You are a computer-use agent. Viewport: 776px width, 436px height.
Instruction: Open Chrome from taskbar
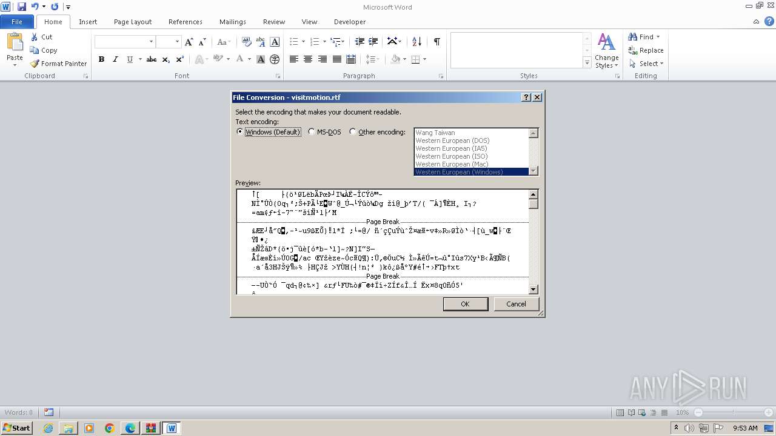coord(110,428)
